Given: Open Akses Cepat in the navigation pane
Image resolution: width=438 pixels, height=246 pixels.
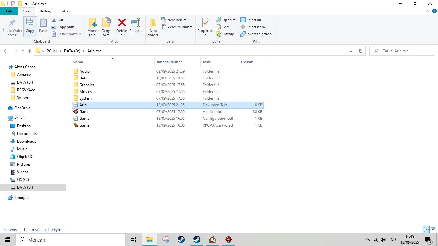Looking at the screenshot, I should coord(25,67).
